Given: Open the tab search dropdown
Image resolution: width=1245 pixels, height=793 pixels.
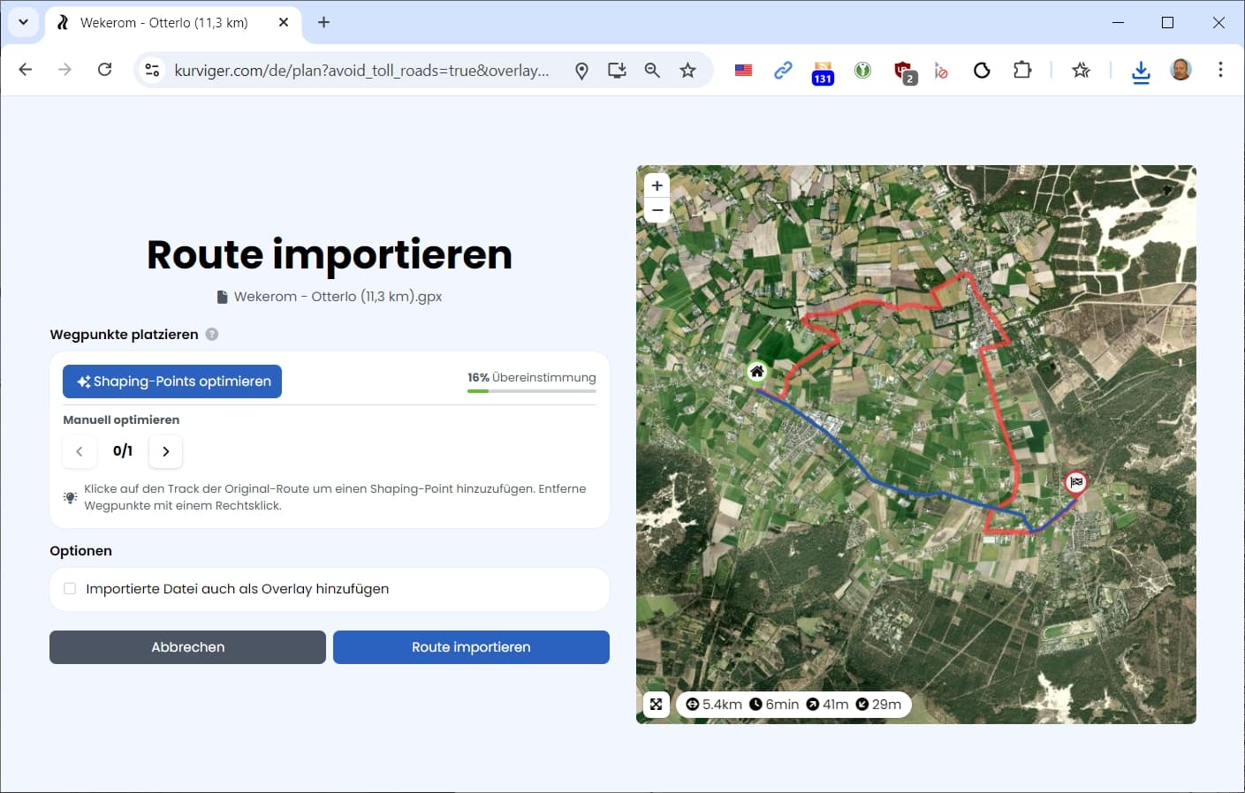Looking at the screenshot, I should pos(23,22).
